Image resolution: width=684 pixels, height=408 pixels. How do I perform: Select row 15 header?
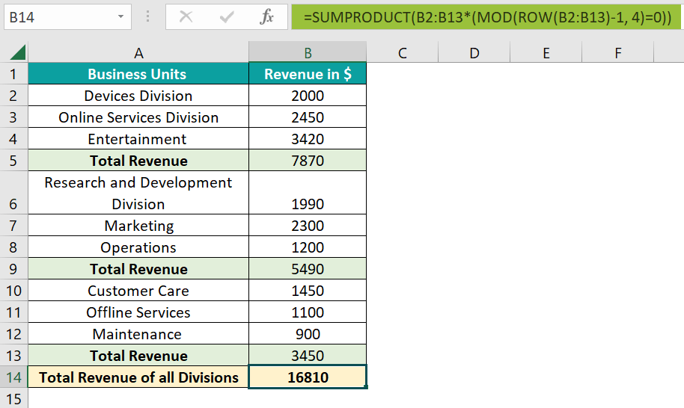pos(13,398)
